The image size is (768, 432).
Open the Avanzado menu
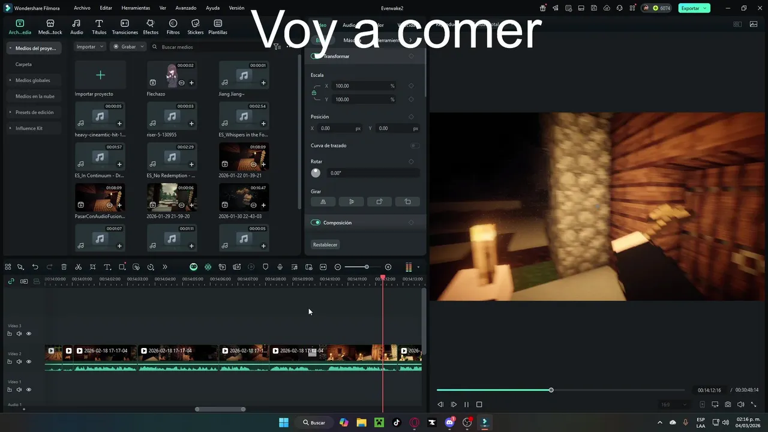(x=186, y=8)
